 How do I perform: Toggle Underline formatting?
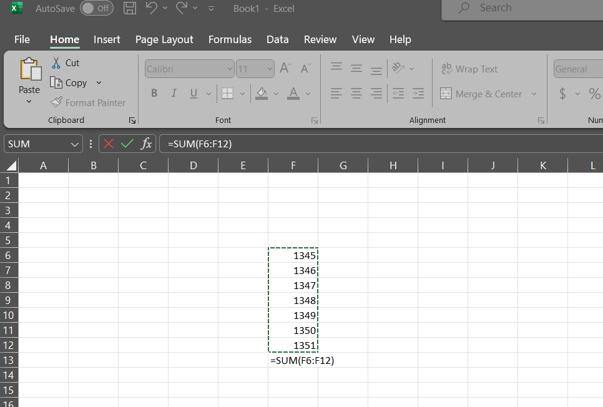click(194, 93)
